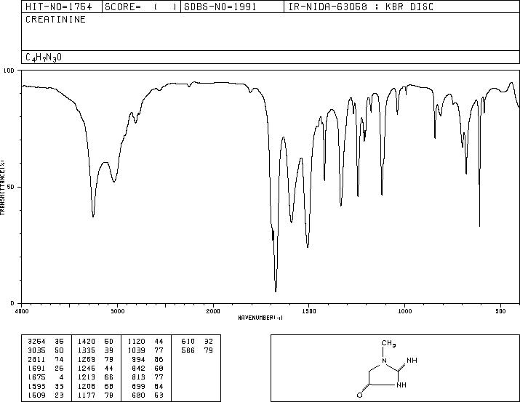Click the 1177 peak table entry

87,395
